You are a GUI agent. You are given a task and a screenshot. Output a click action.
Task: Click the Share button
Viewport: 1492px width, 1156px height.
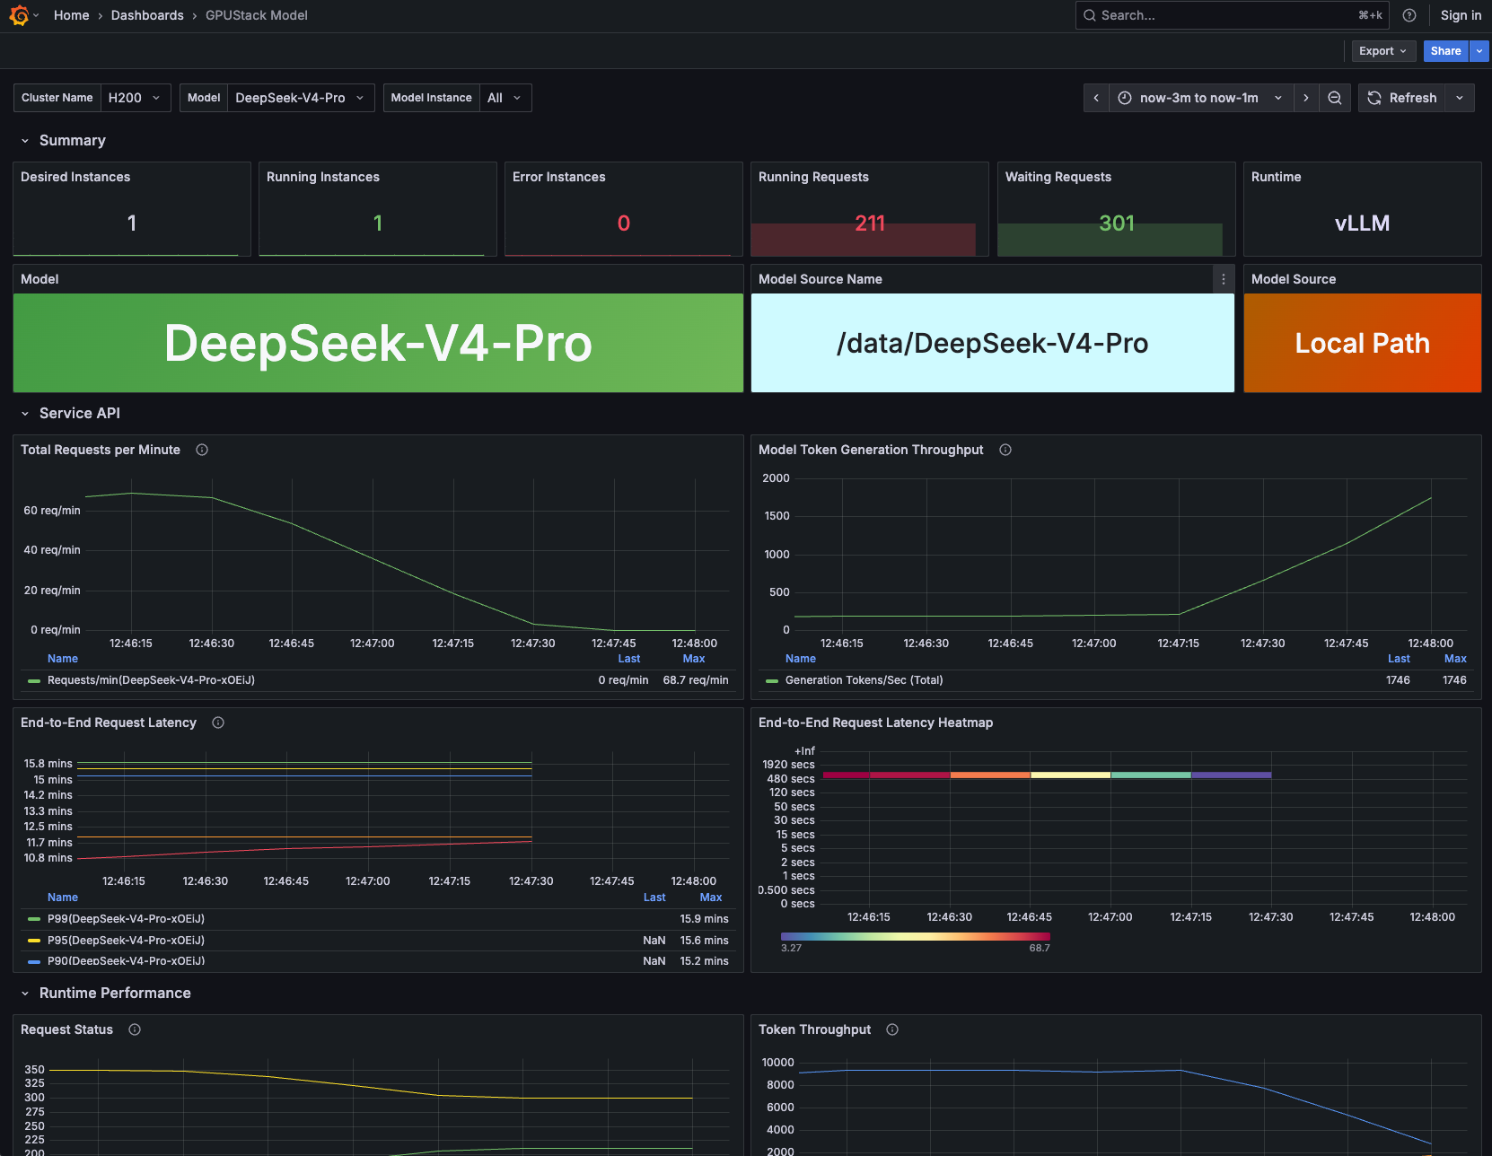tap(1445, 51)
